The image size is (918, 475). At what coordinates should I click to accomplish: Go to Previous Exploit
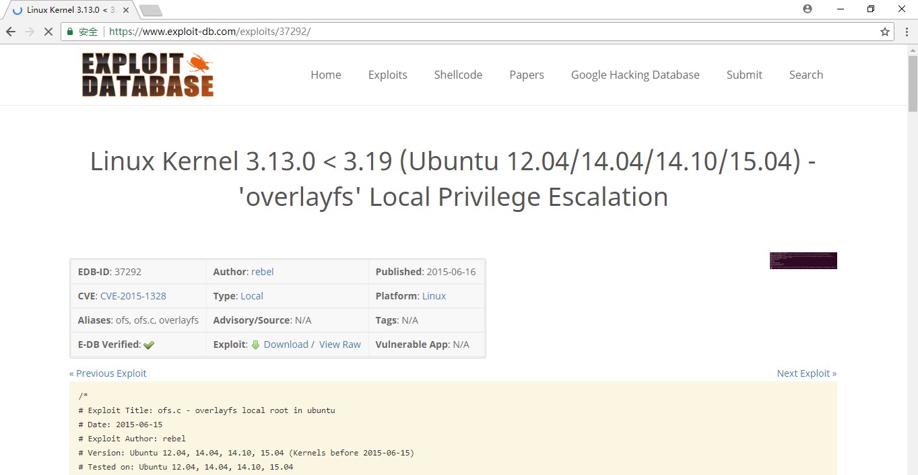108,373
